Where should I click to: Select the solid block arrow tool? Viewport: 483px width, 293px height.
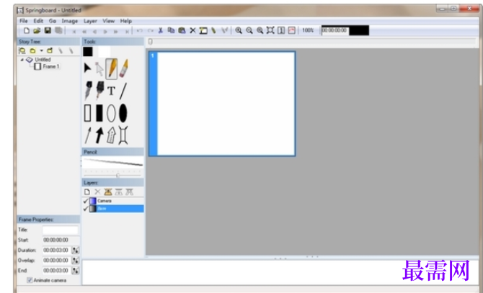tap(99, 135)
